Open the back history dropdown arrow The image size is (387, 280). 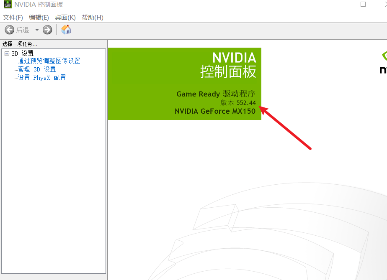(37, 30)
